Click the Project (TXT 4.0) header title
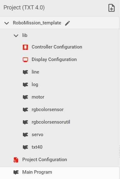 click(x=24, y=8)
